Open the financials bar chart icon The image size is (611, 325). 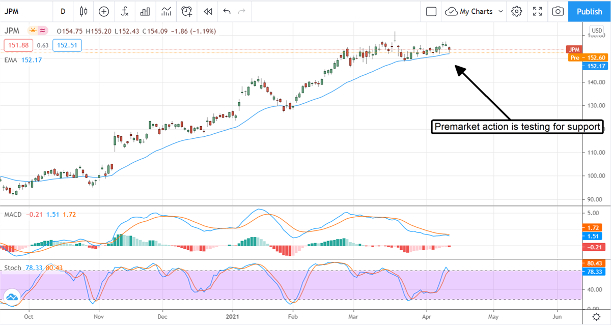[145, 11]
